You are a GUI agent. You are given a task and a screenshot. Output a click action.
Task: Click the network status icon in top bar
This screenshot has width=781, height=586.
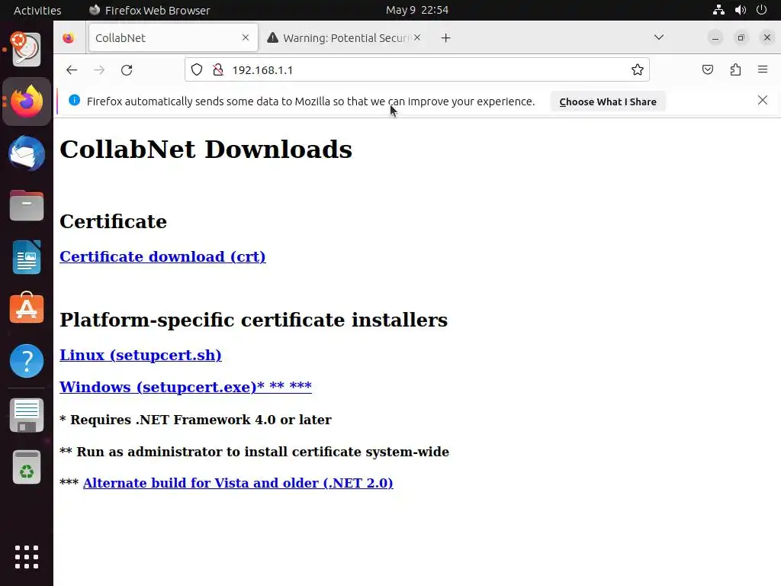coord(718,10)
